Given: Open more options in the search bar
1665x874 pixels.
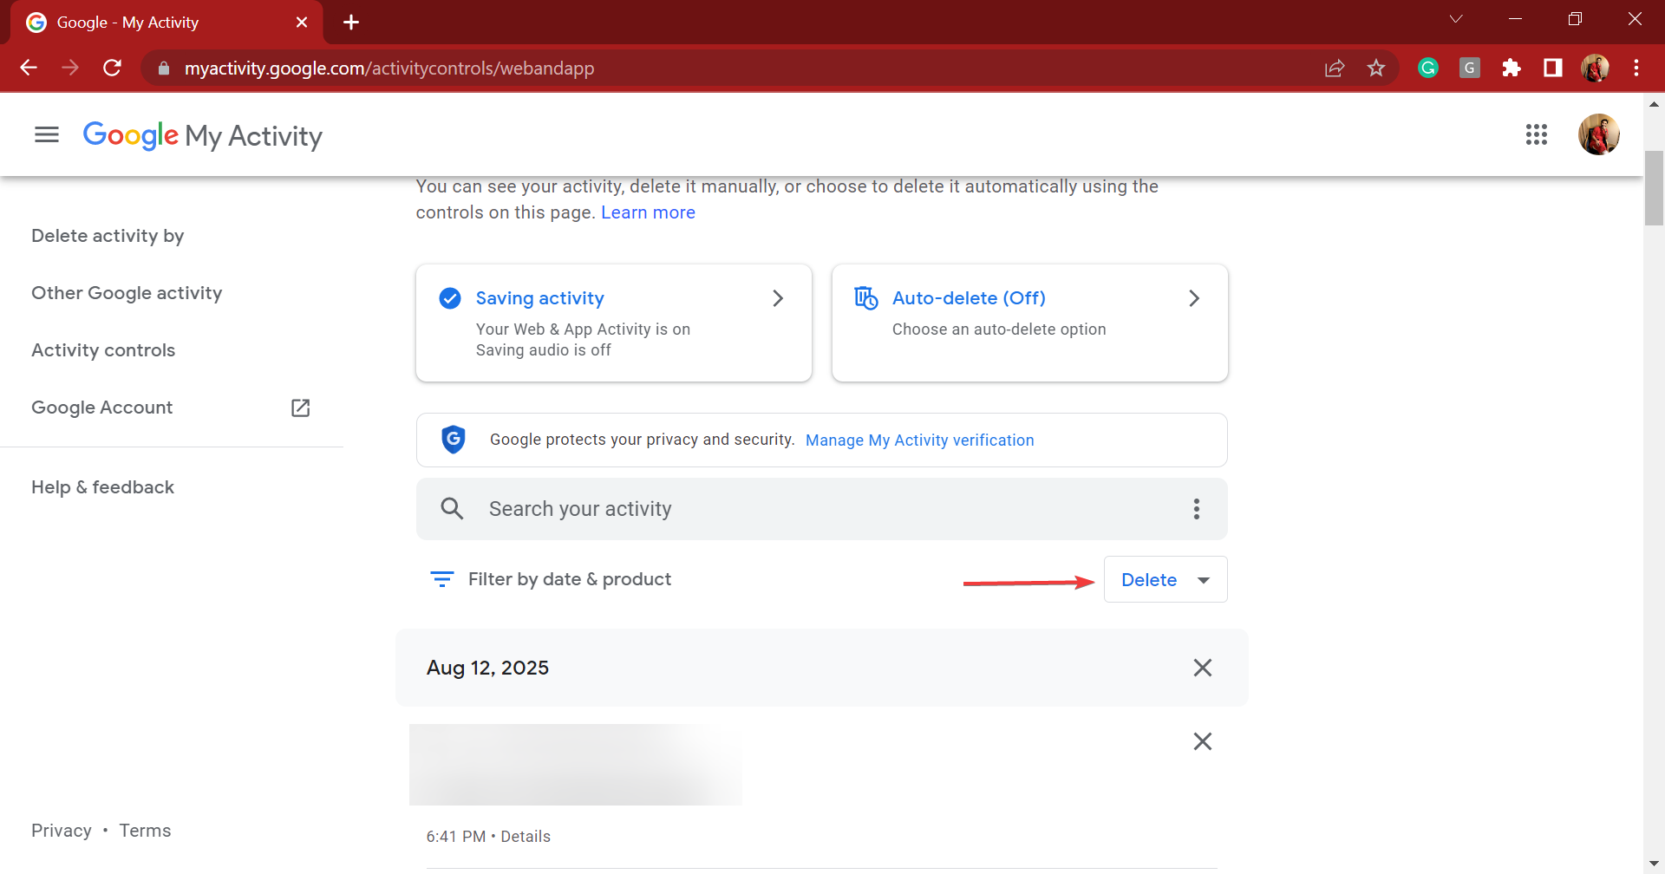Looking at the screenshot, I should pos(1197,509).
